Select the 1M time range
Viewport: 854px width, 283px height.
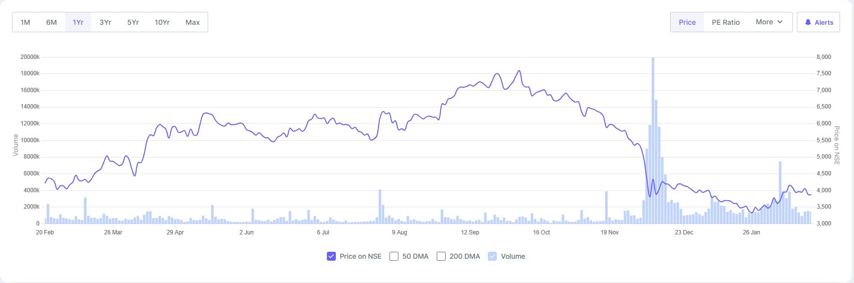coord(25,22)
